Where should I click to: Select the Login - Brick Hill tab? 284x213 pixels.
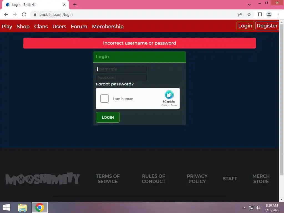(x=35, y=5)
